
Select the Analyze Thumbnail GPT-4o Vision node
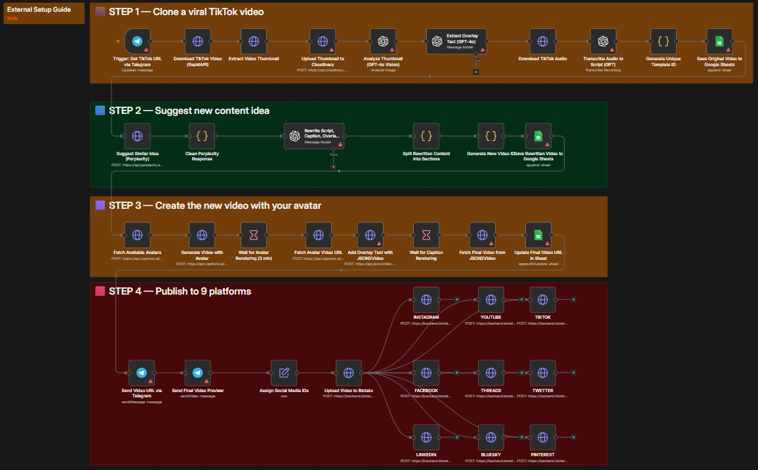point(383,41)
